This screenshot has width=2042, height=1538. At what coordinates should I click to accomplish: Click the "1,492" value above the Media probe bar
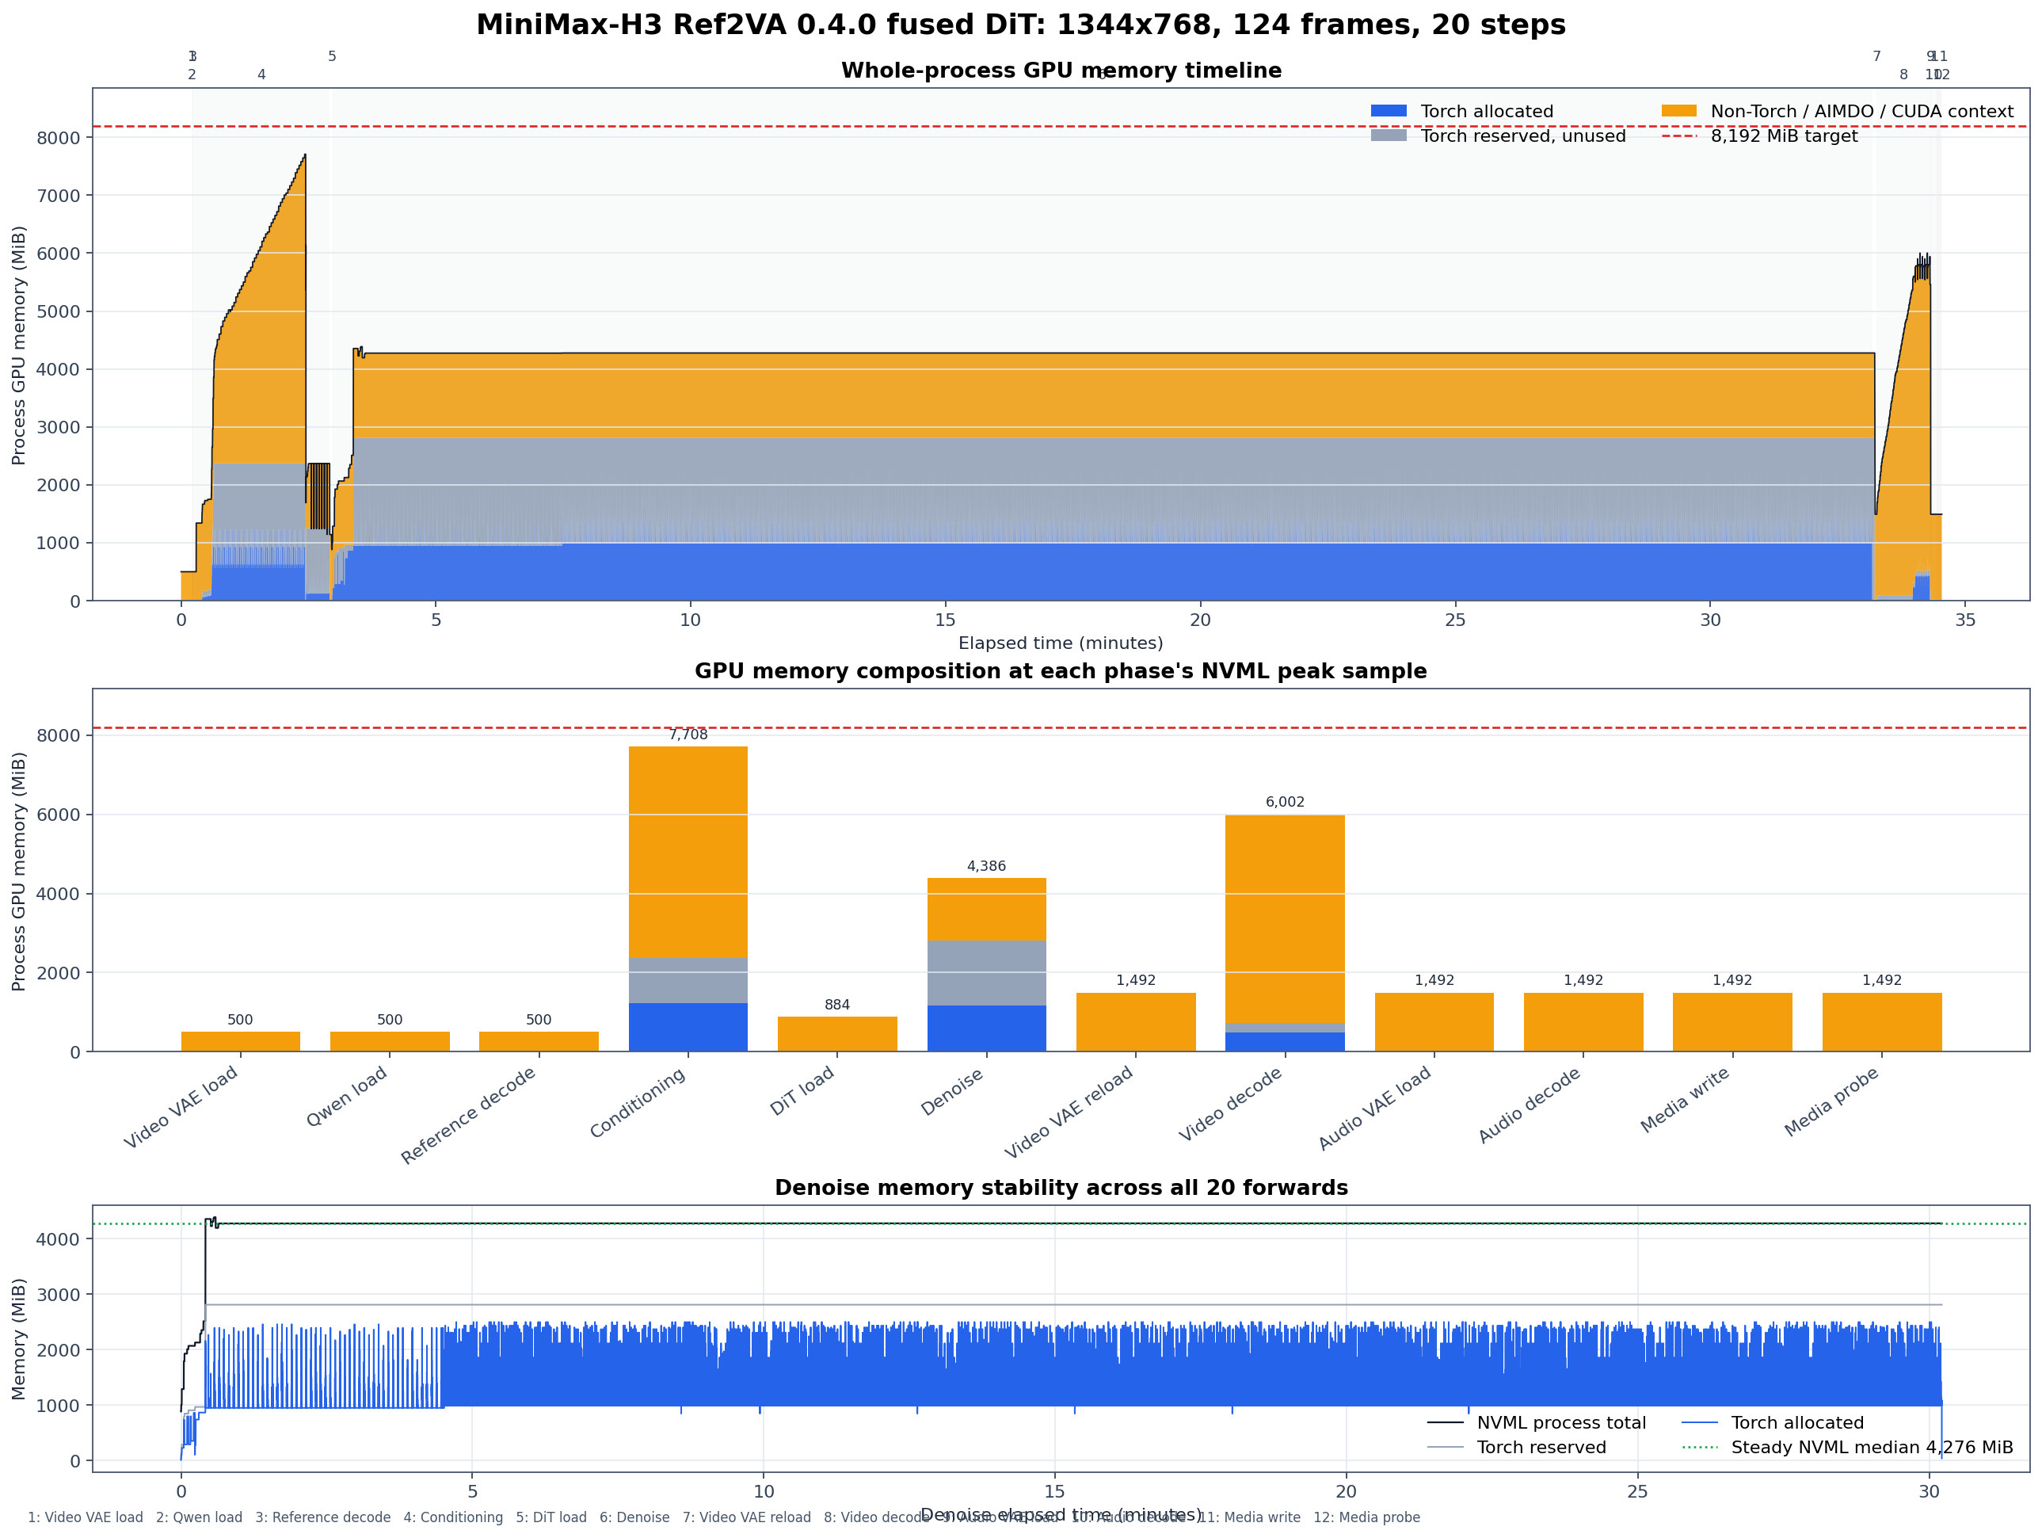[x=1881, y=980]
